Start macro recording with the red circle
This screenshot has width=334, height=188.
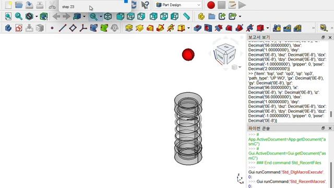[211, 5]
